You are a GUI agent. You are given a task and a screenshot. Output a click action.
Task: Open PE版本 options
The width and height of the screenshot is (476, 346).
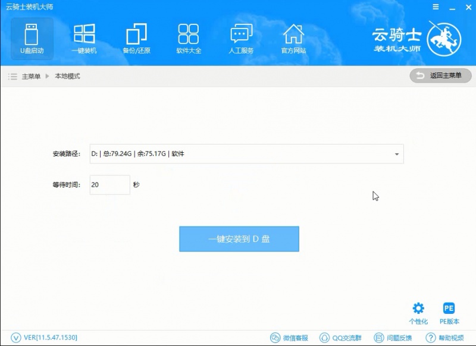[x=449, y=313]
